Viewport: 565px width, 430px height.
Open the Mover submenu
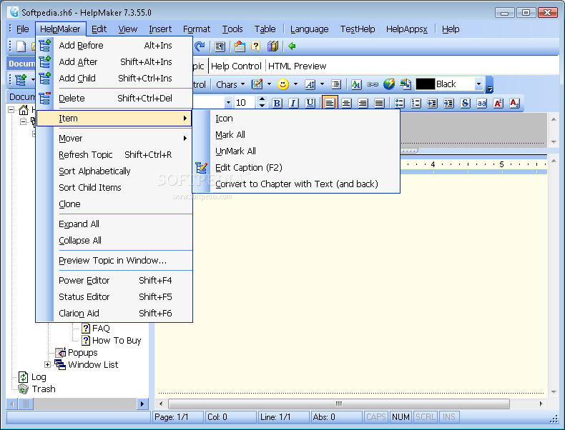[114, 138]
